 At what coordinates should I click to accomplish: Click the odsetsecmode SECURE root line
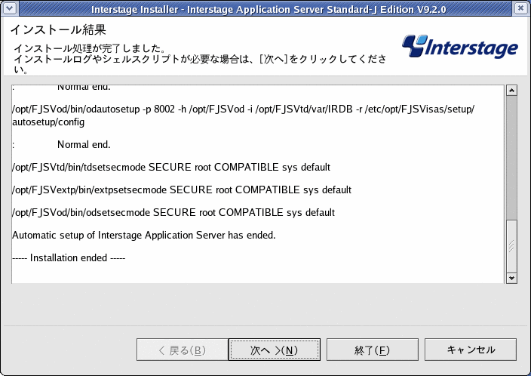click(x=173, y=213)
